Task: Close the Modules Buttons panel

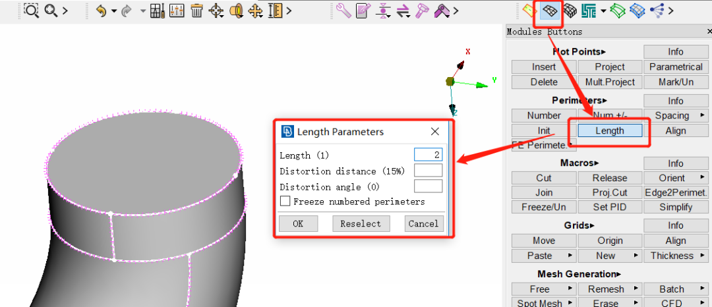Action: click(x=709, y=31)
